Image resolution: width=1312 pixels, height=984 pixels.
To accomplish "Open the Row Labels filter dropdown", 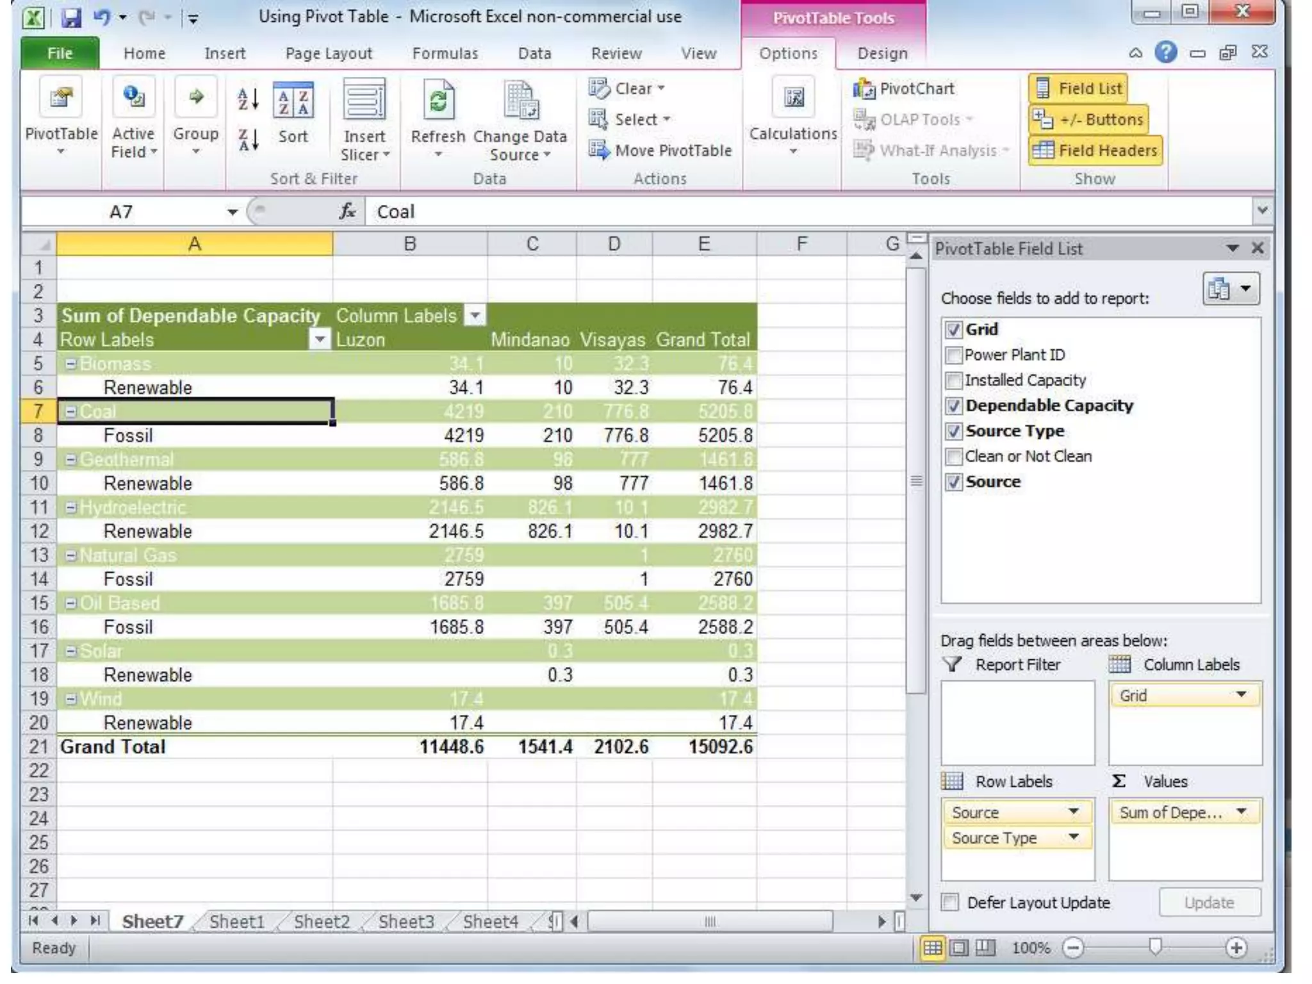I will 319,340.
